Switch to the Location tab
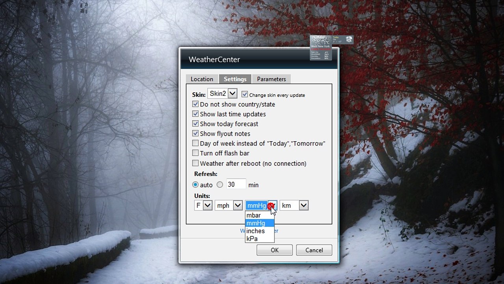The width and height of the screenshot is (504, 284). coord(202,79)
